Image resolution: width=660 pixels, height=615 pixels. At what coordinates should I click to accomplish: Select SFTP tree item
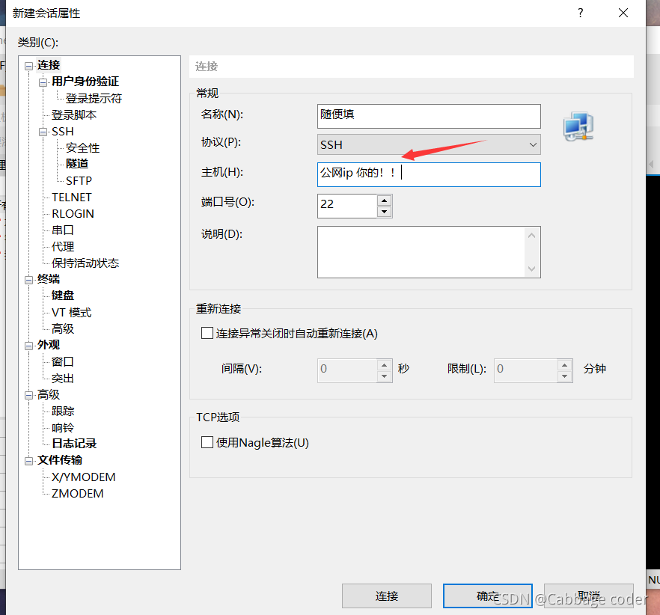point(79,180)
